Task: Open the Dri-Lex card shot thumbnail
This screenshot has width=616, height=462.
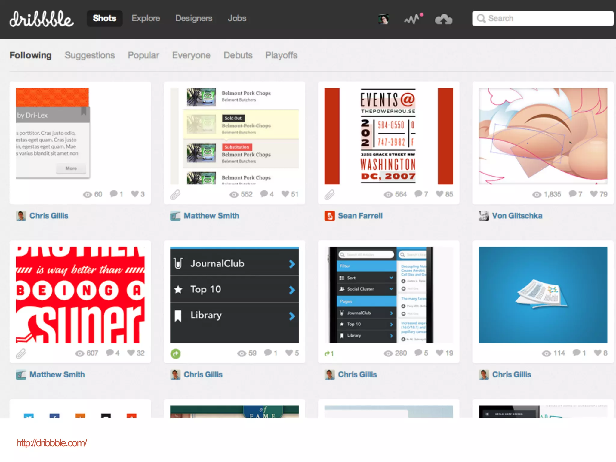Action: (80, 136)
